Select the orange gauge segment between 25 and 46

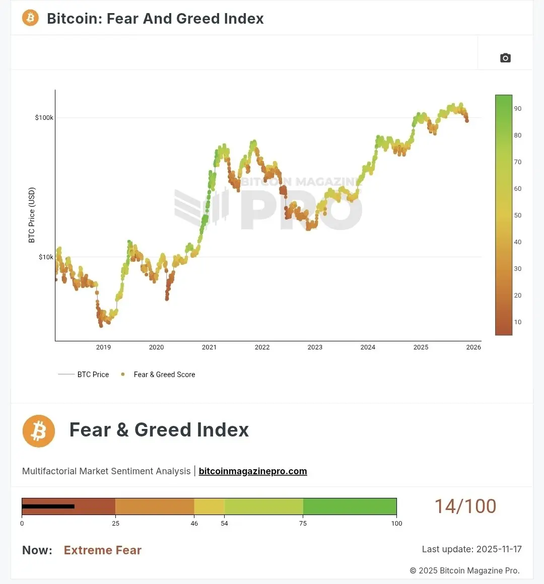click(x=155, y=506)
